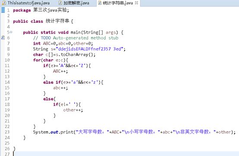Click the other++ statement on line 19
The image size is (239, 156).
tap(73, 110)
